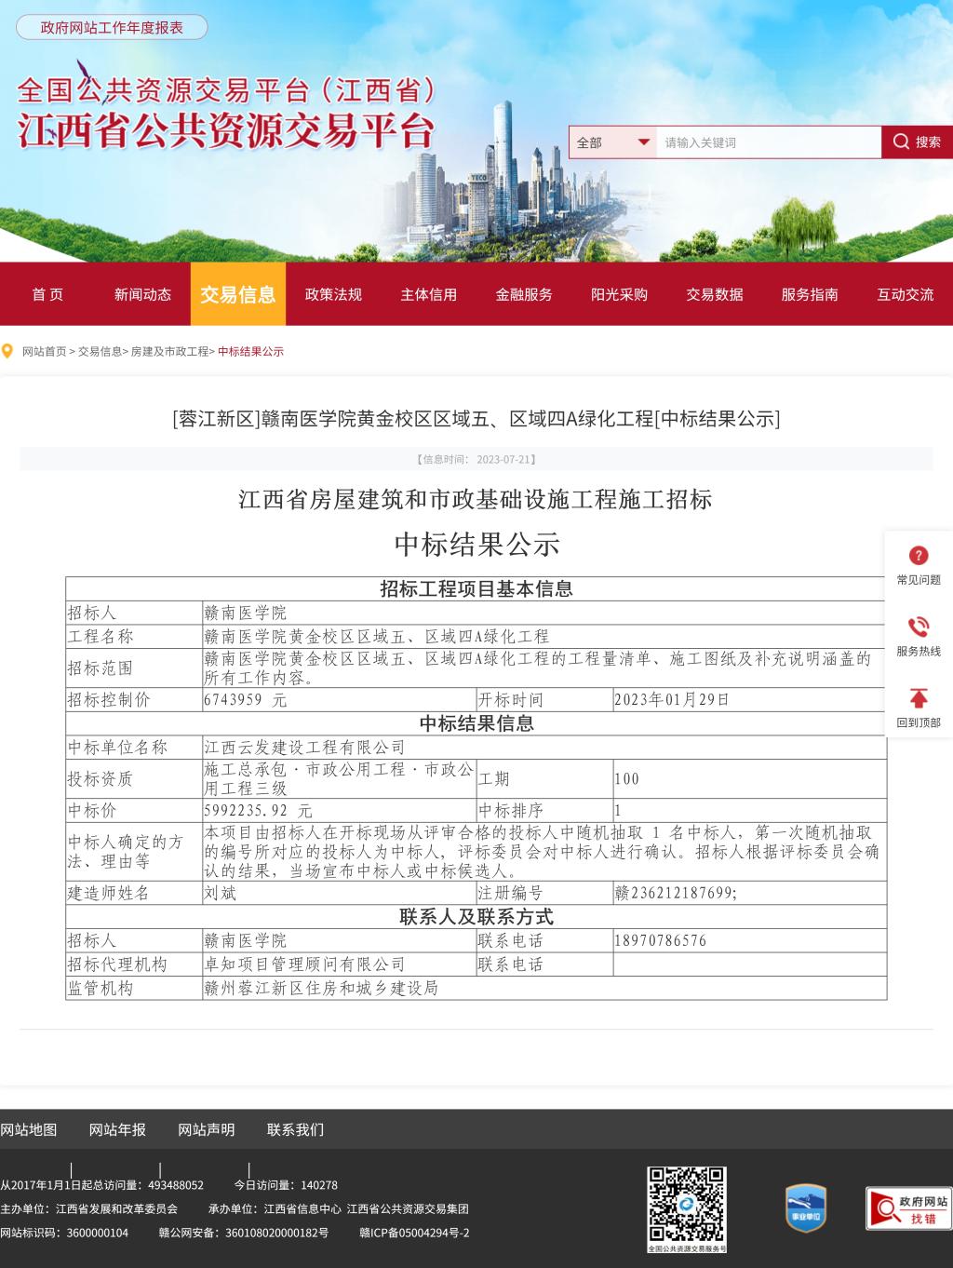Open the 服务指南 navigation tab

pyautogui.click(x=810, y=294)
